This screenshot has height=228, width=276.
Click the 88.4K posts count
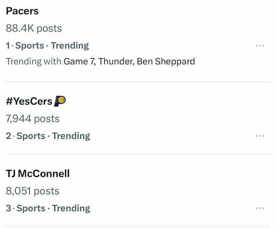[x=34, y=28]
